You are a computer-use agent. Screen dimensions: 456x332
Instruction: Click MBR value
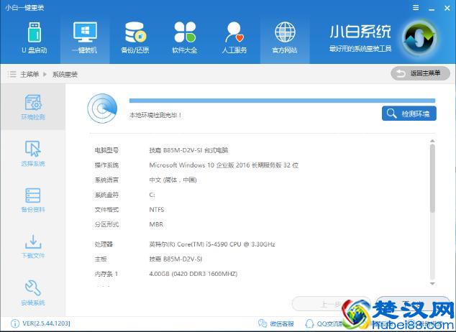pos(156,224)
